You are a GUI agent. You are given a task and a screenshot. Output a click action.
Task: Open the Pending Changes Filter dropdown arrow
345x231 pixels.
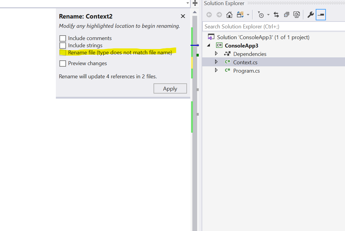(x=268, y=14)
